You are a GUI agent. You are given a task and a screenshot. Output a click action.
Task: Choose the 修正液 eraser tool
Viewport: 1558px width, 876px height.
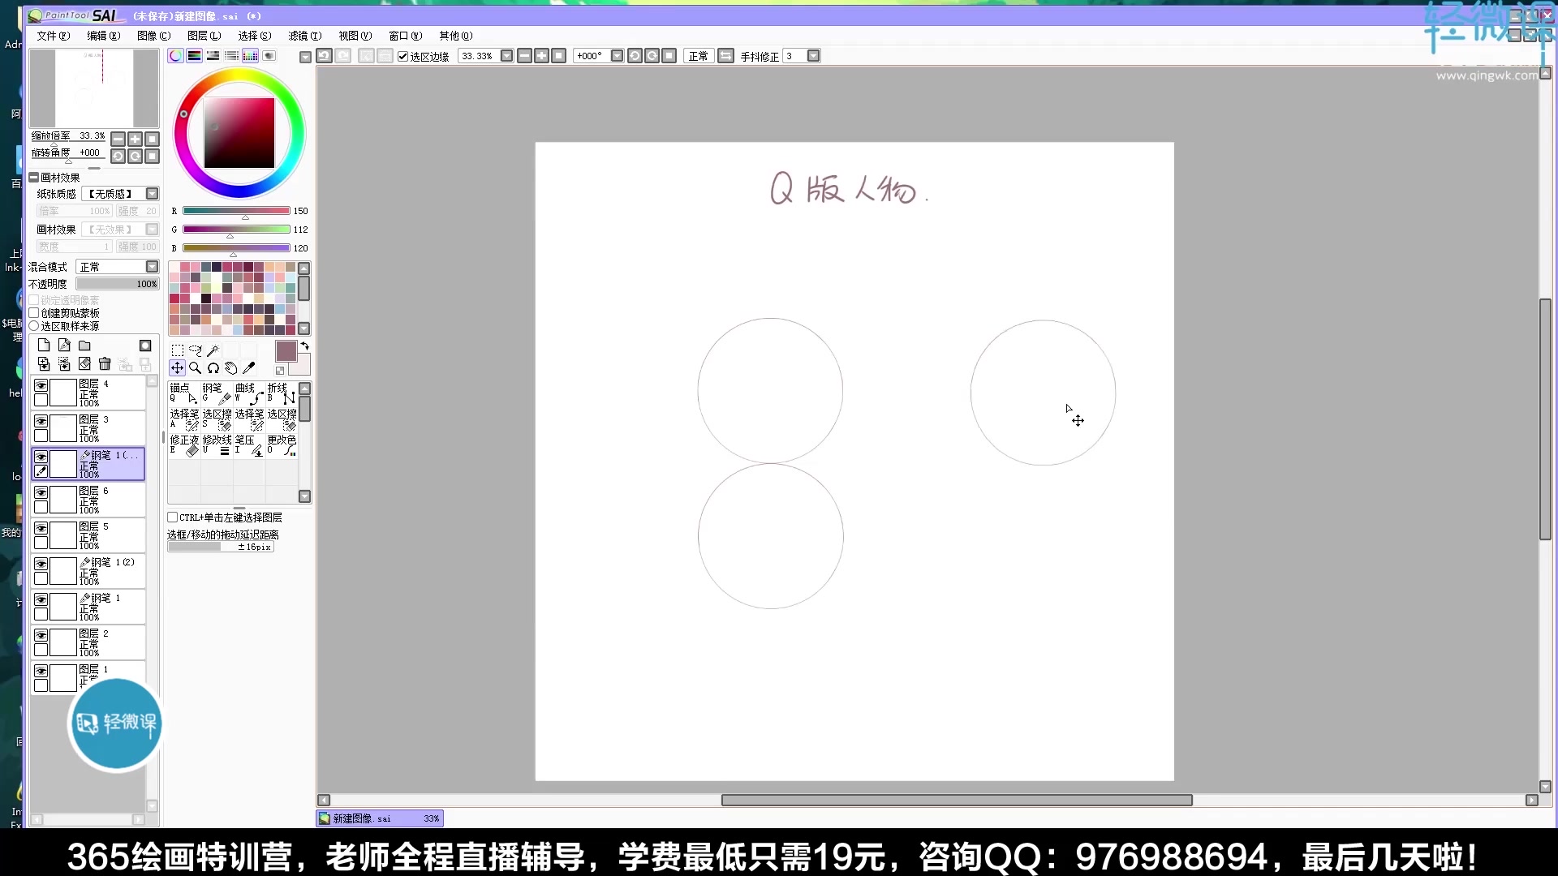click(x=184, y=445)
